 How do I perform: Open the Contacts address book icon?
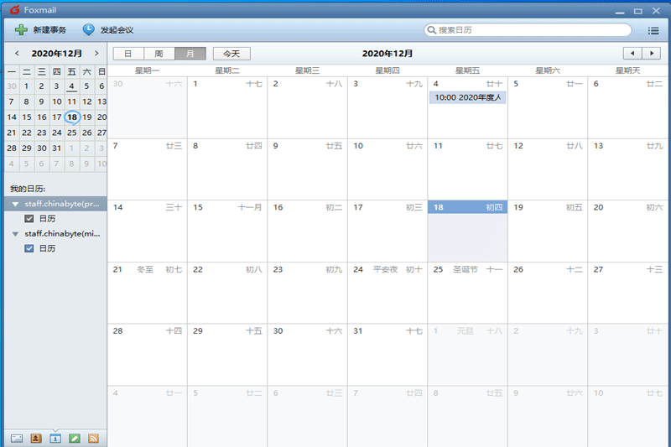pos(36,438)
